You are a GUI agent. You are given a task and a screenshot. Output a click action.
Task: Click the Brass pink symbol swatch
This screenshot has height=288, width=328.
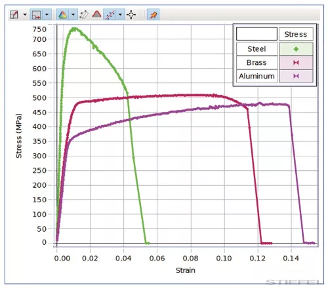[x=296, y=63]
